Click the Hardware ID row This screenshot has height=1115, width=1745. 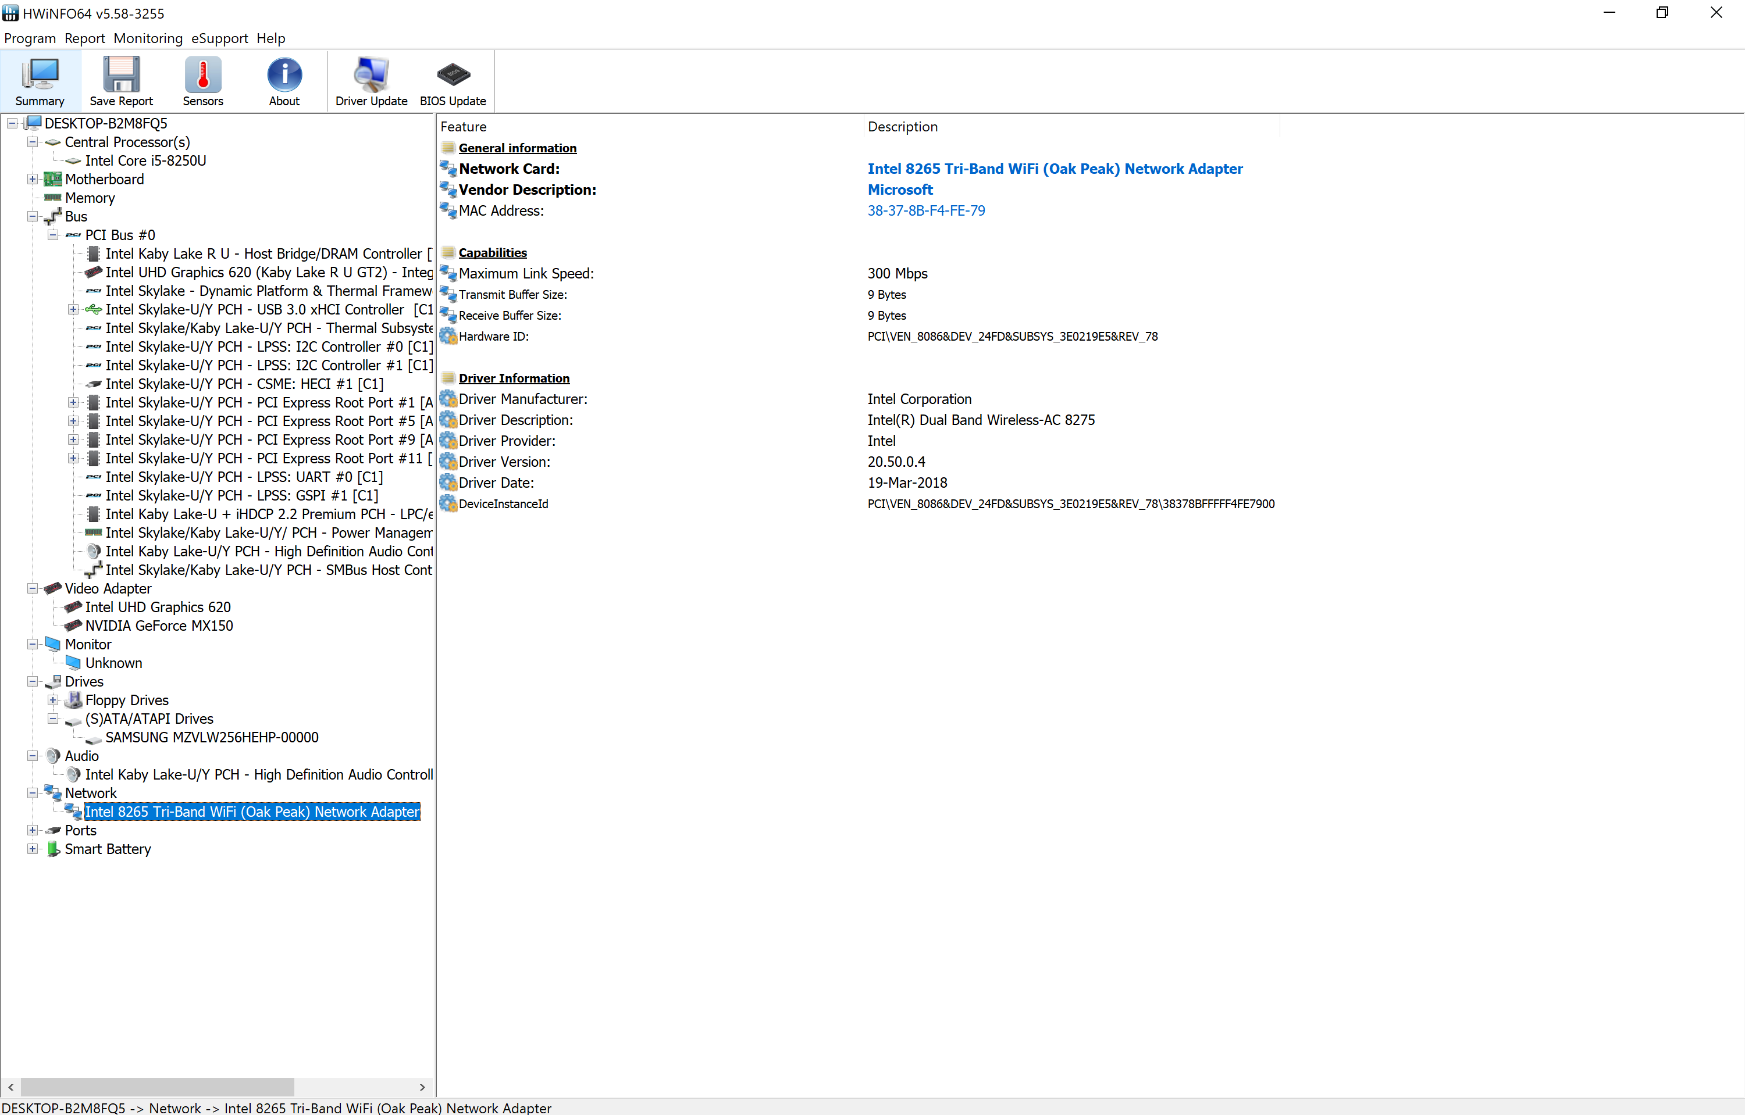859,337
